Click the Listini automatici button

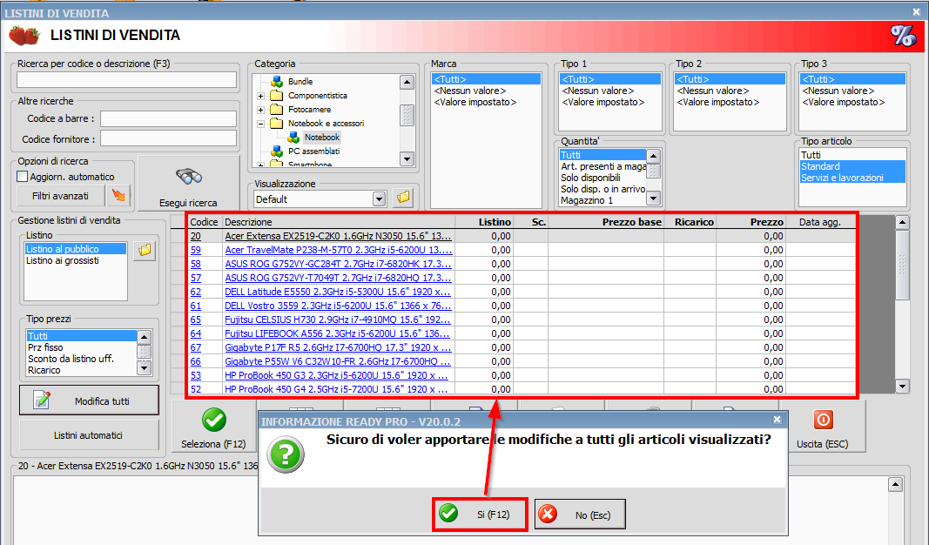(89, 435)
